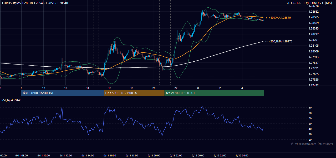Click hour mark 18 under the price chart

click(x=132, y=88)
